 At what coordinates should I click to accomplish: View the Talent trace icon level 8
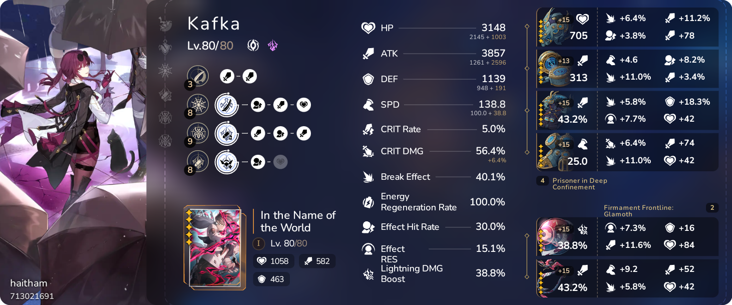(x=227, y=162)
